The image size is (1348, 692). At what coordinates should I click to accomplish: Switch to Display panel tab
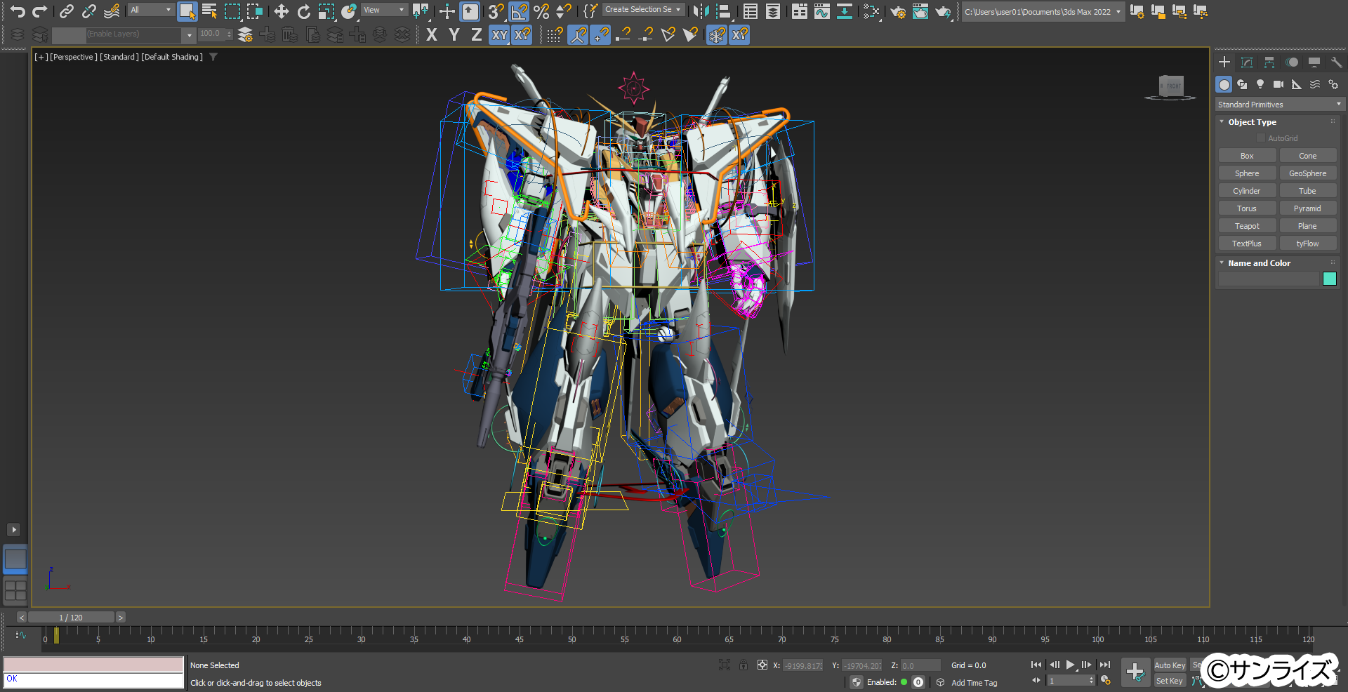pyautogui.click(x=1314, y=62)
